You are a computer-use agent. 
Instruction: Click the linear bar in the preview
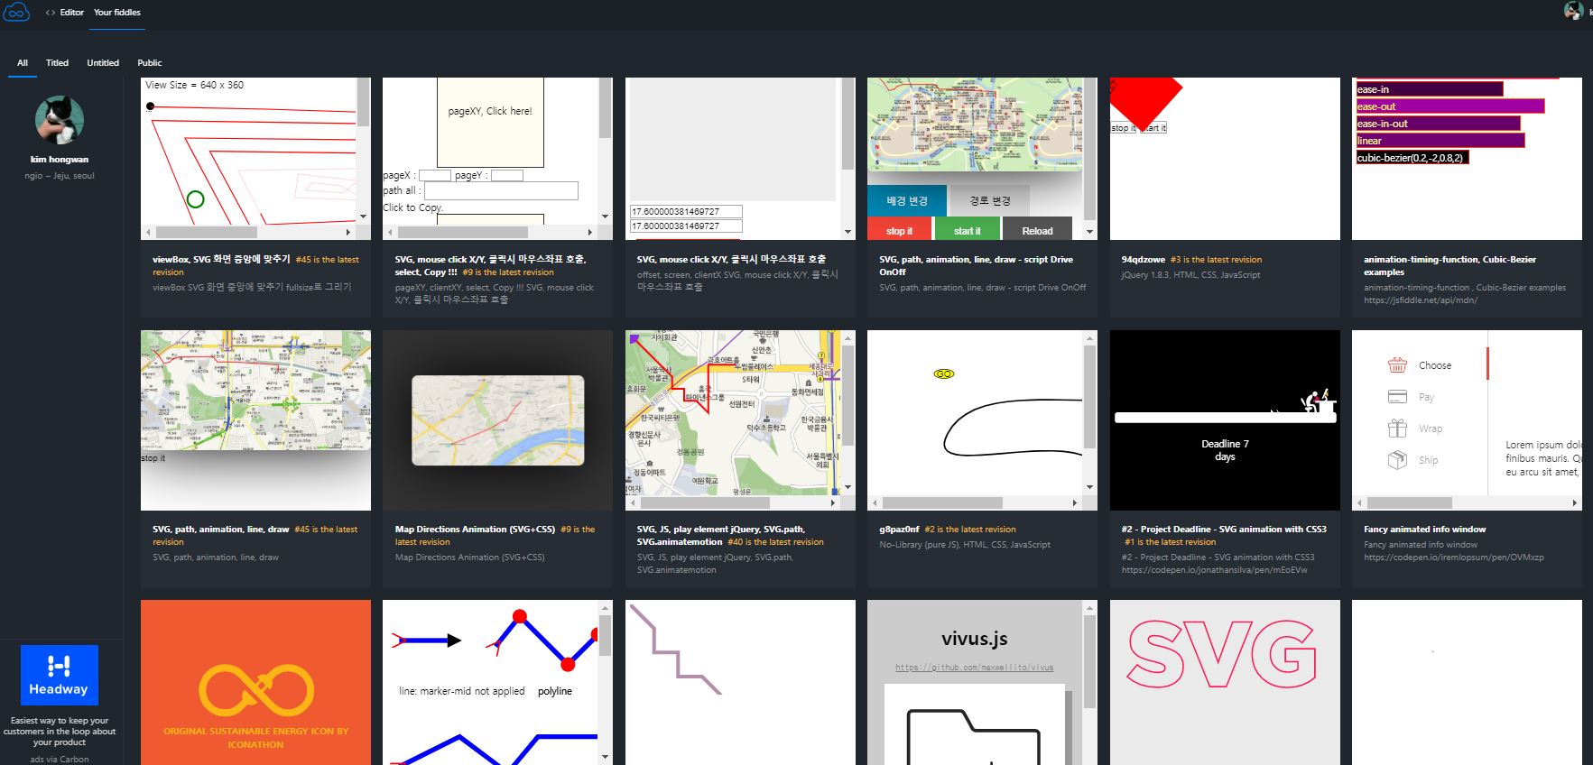point(1440,141)
